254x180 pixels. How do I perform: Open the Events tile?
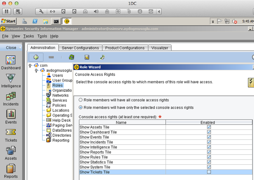[11, 117]
